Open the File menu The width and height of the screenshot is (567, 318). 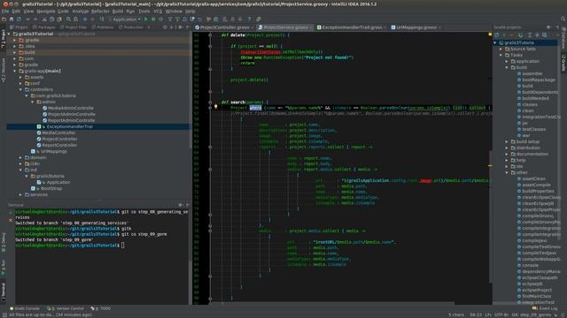point(5,11)
